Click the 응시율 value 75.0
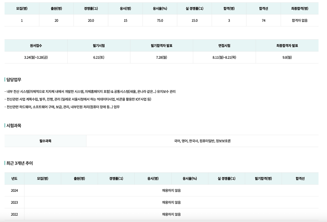This screenshot has height=222, width=327. [160, 20]
